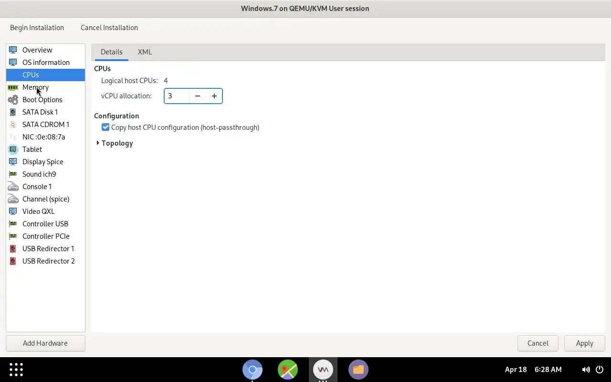The height and width of the screenshot is (382, 611).
Task: Select the SATA CDROM 1 disc icon
Action: point(13,125)
